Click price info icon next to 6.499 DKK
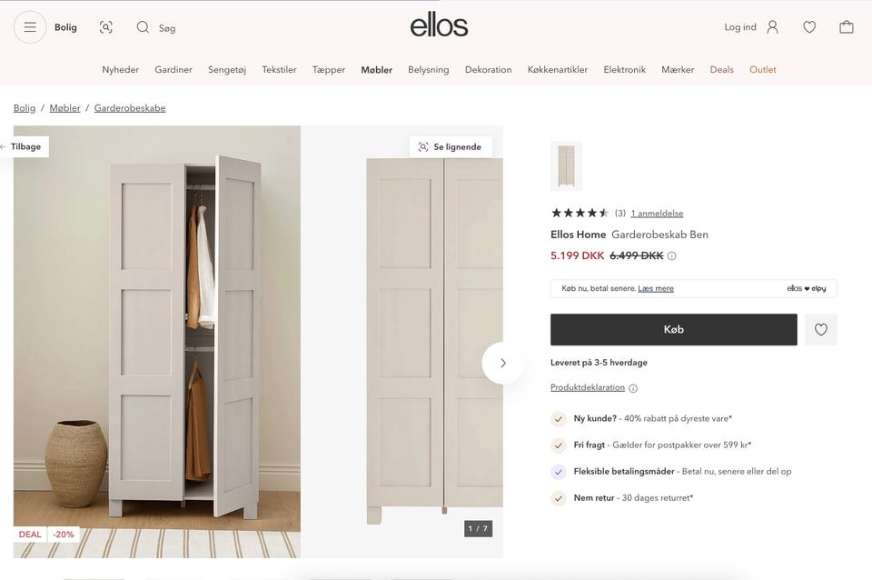The height and width of the screenshot is (580, 872). pyautogui.click(x=672, y=256)
